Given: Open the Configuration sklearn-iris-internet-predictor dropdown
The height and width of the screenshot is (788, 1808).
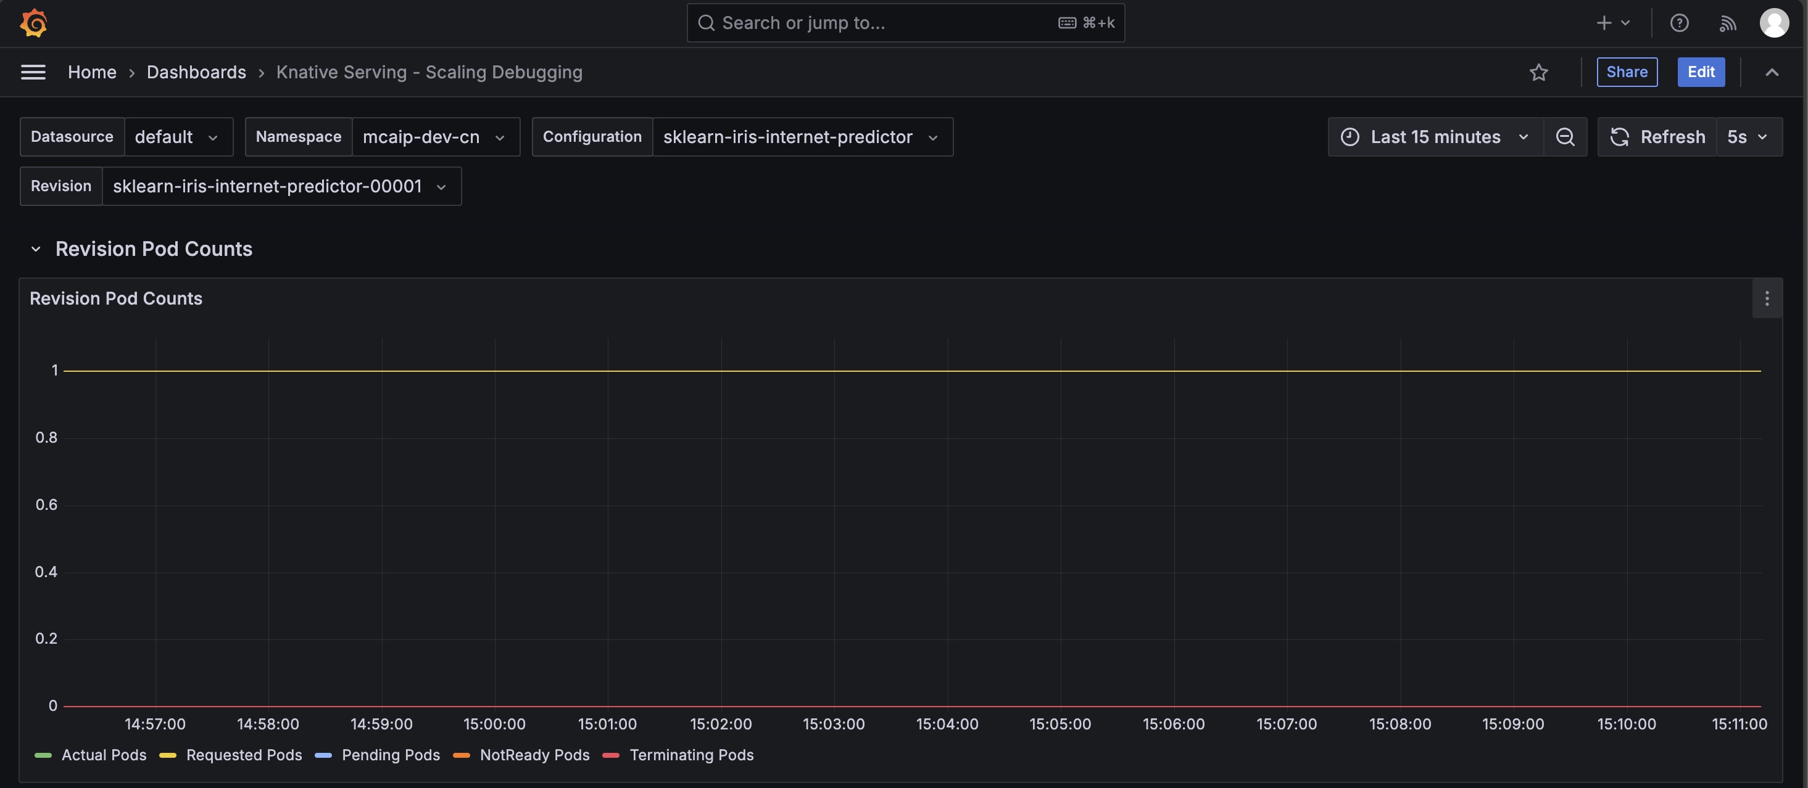Looking at the screenshot, I should pyautogui.click(x=802, y=137).
